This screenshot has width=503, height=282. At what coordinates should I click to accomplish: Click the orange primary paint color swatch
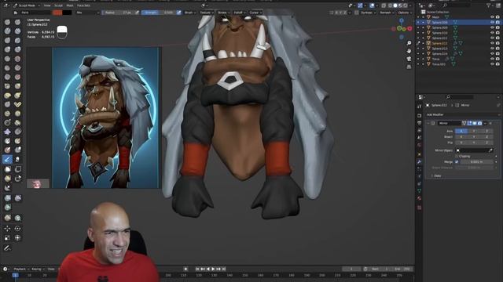57,13
